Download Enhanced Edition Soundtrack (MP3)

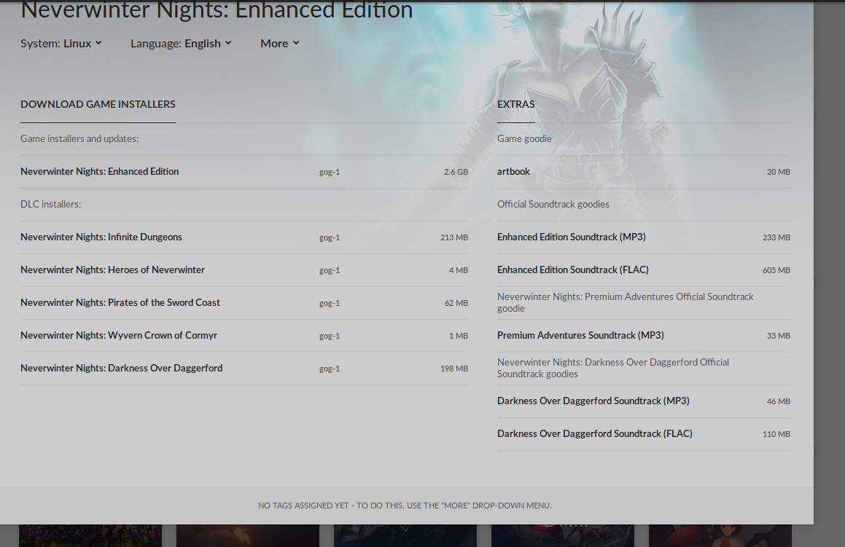point(644,237)
